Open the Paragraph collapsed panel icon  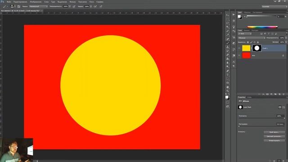(234, 66)
